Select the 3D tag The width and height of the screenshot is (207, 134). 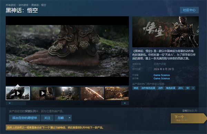pyautogui.click(x=188, y=88)
